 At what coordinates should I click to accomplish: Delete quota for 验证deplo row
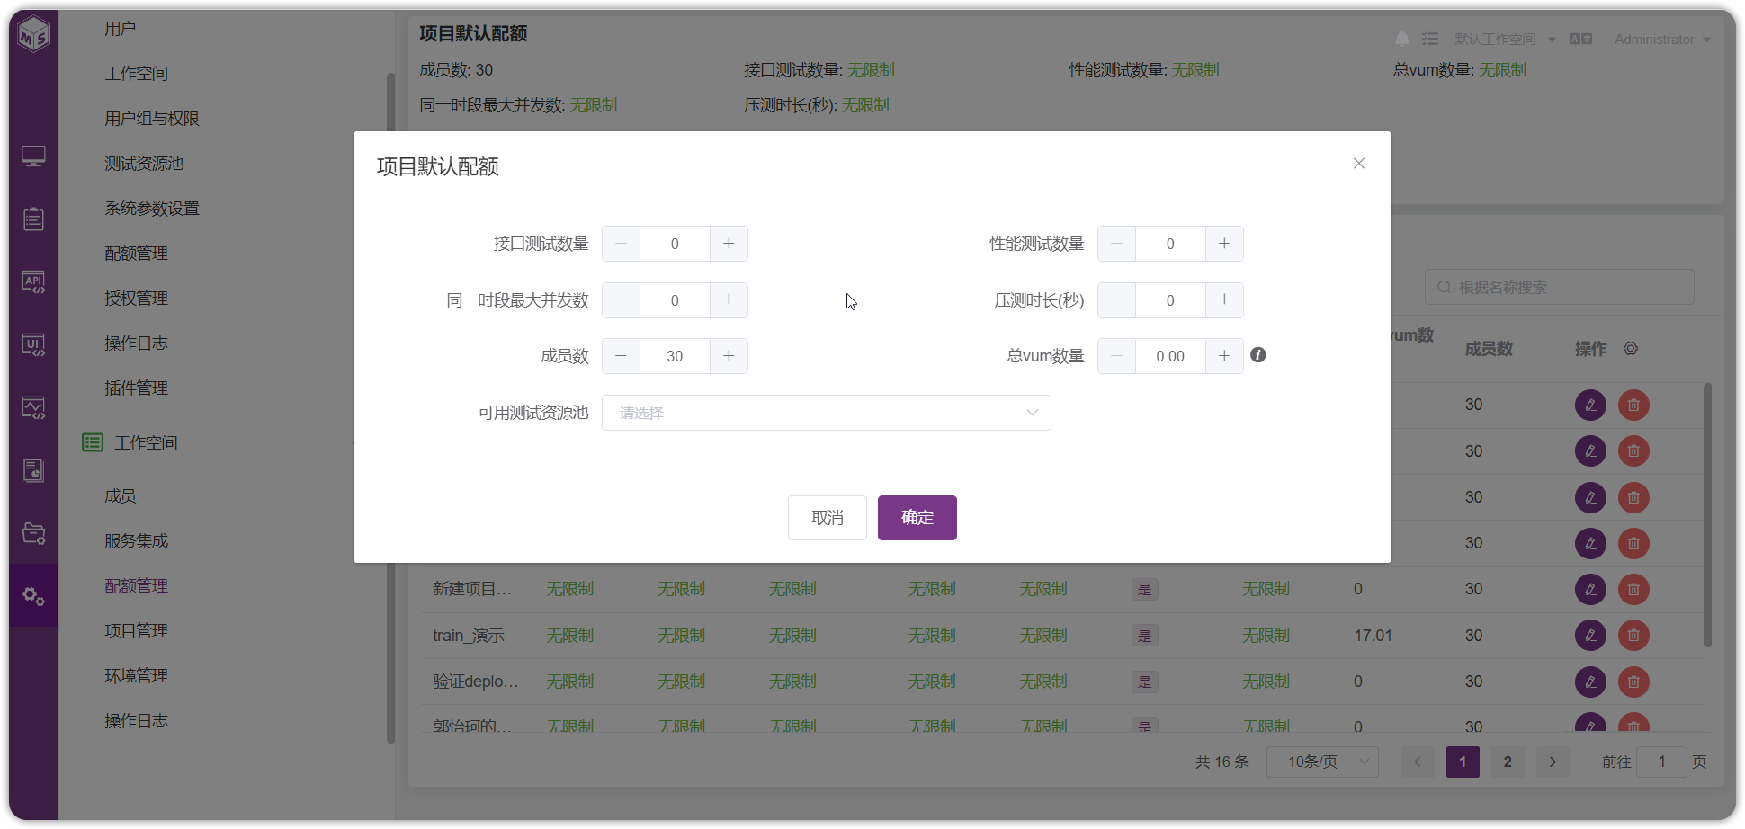[x=1633, y=682]
